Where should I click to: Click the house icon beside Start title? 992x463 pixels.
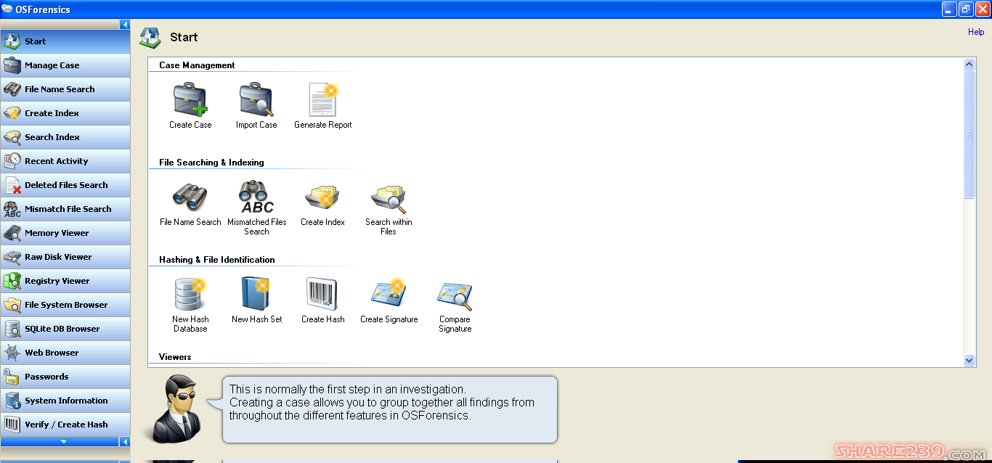[x=150, y=38]
